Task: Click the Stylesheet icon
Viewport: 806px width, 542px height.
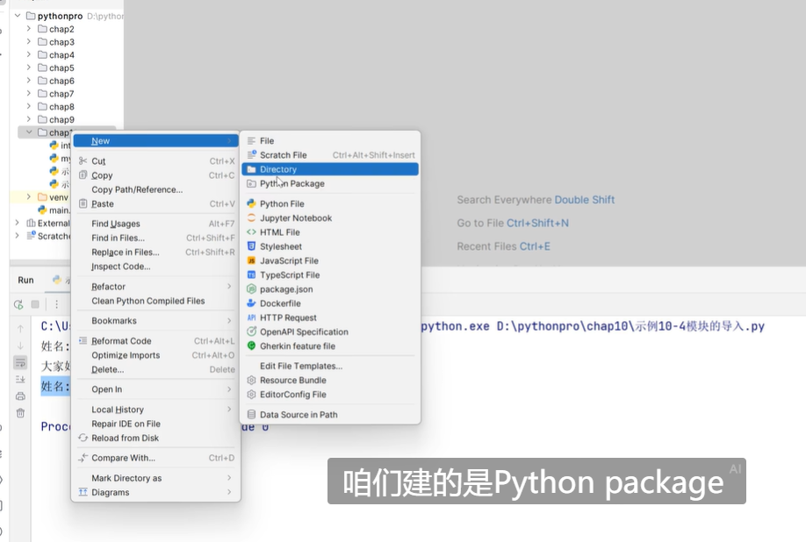Action: tap(251, 246)
